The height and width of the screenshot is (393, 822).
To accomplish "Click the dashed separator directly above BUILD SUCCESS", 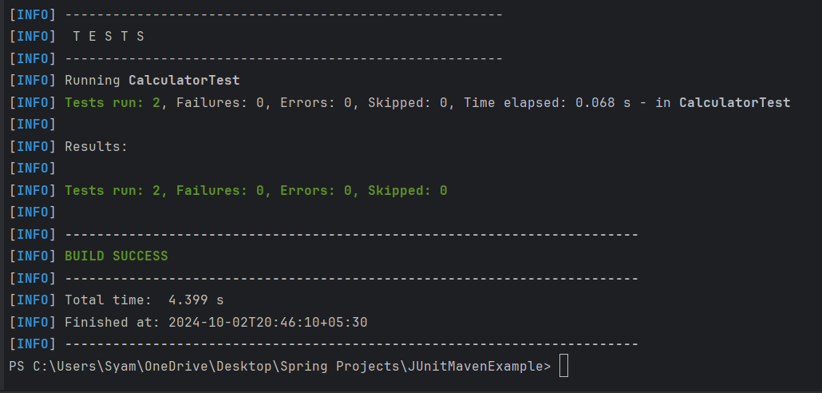I will (x=351, y=235).
